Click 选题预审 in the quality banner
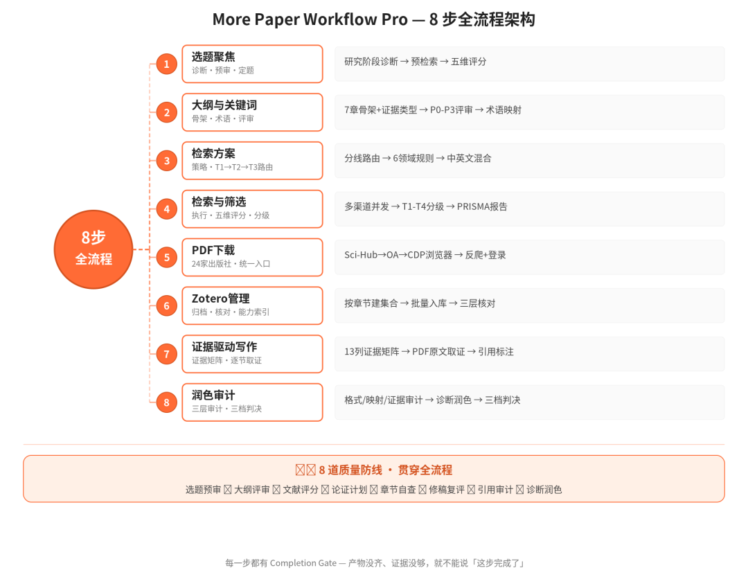Image resolution: width=748 pixels, height=577 pixels. point(203,490)
